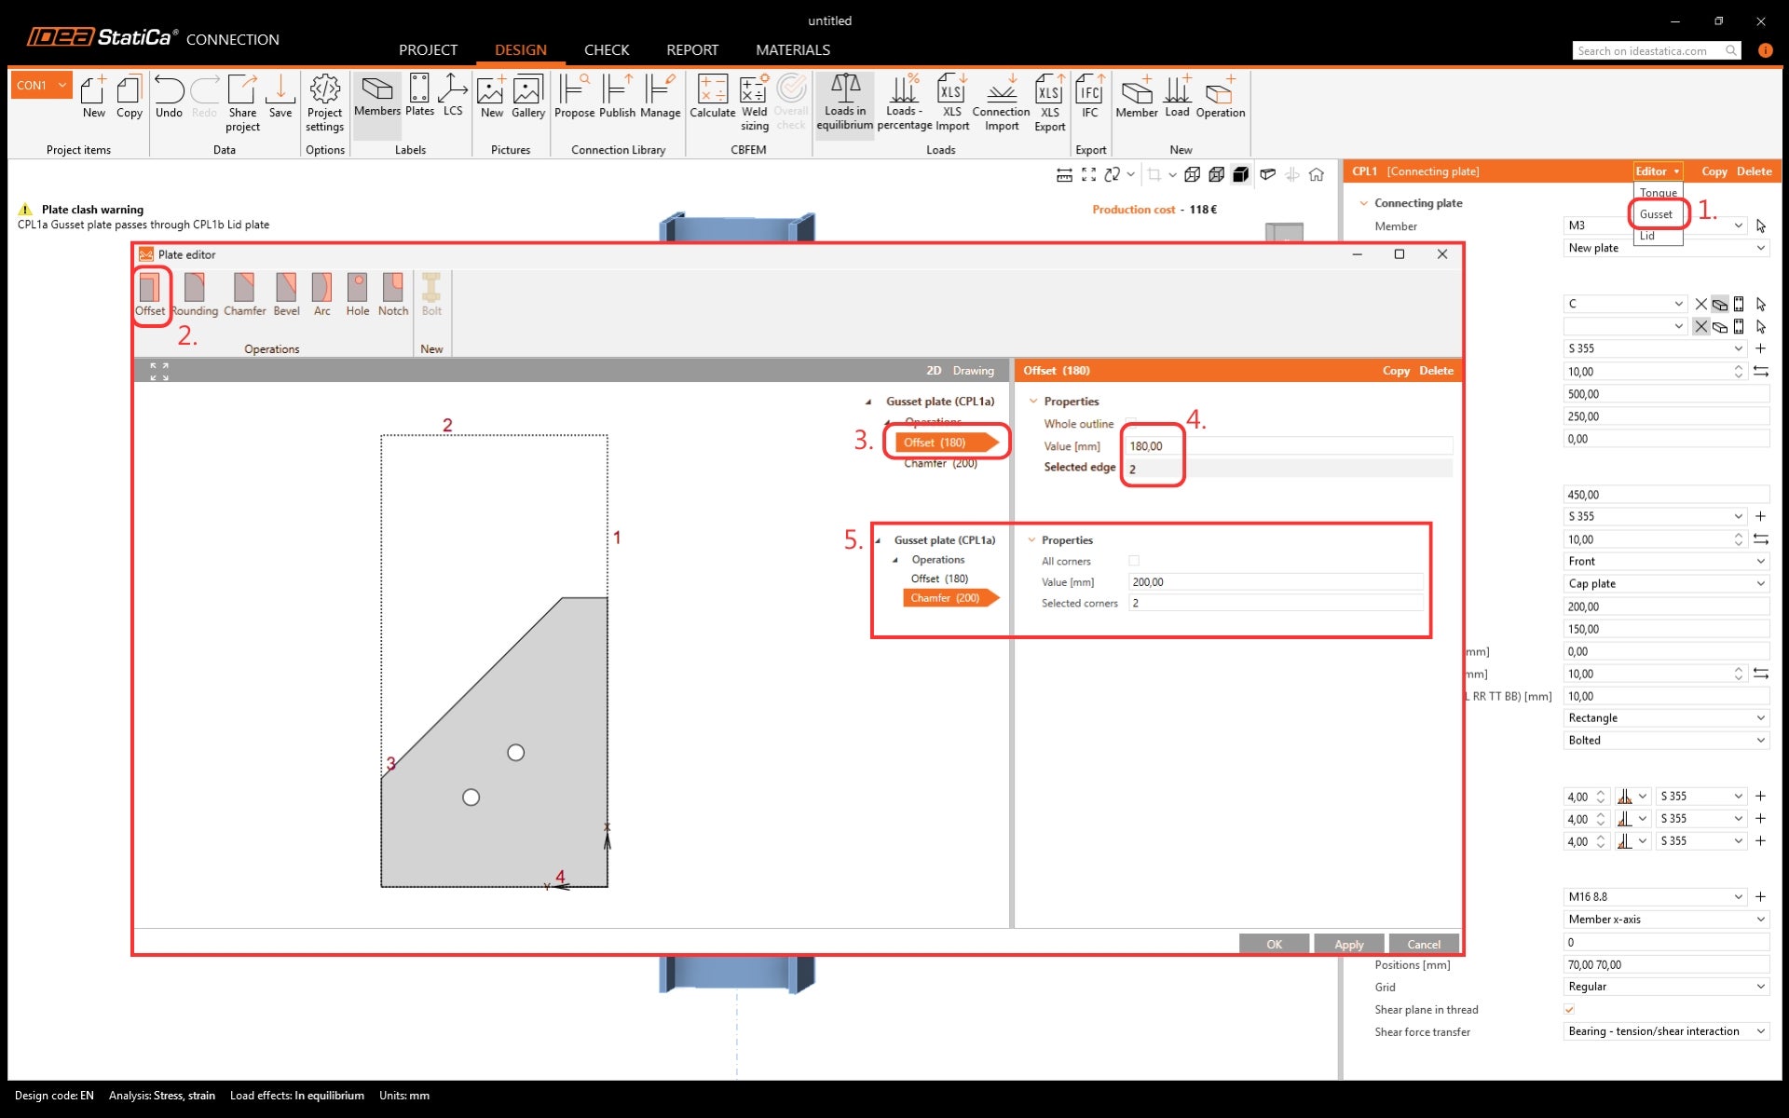This screenshot has width=1789, height=1118.
Task: Open the Editor dropdown in CPL1 header
Action: pos(1657,171)
